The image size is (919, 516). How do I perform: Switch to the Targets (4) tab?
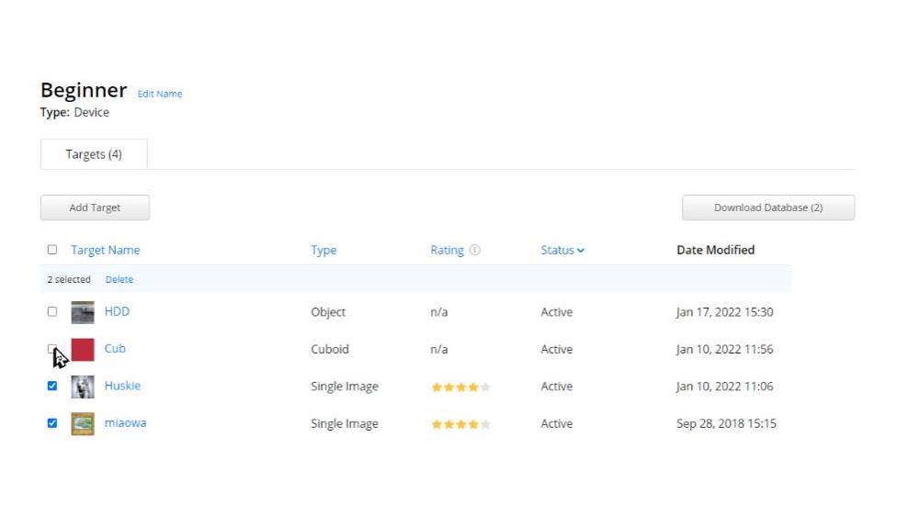pos(94,154)
